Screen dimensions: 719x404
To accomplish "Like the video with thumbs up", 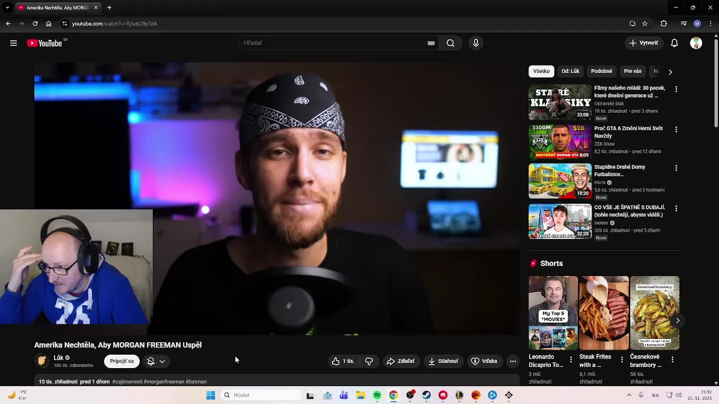I will (x=344, y=361).
